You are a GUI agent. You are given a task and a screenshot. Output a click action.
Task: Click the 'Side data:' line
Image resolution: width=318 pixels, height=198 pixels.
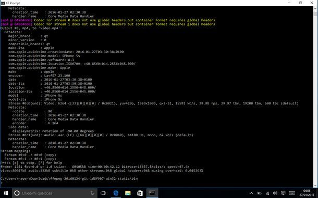[18, 127]
